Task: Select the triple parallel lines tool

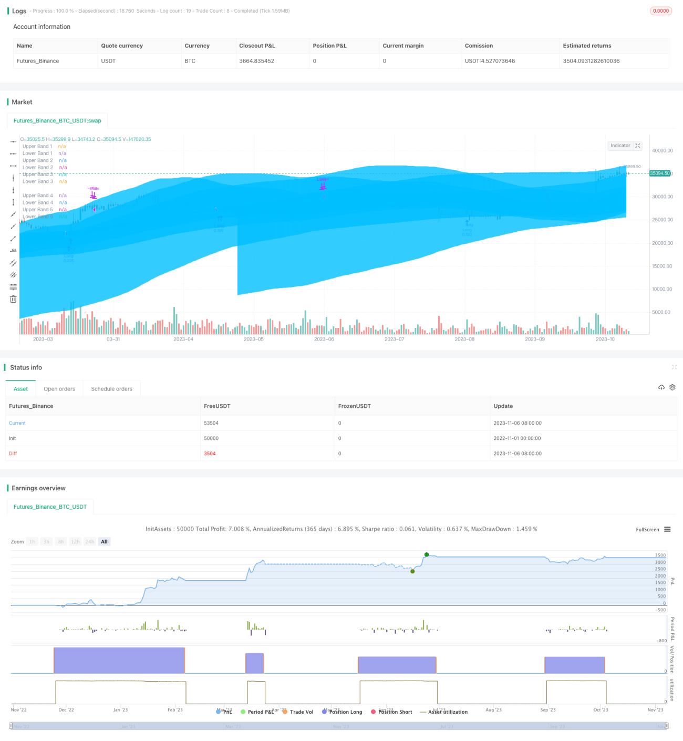Action: click(13, 274)
